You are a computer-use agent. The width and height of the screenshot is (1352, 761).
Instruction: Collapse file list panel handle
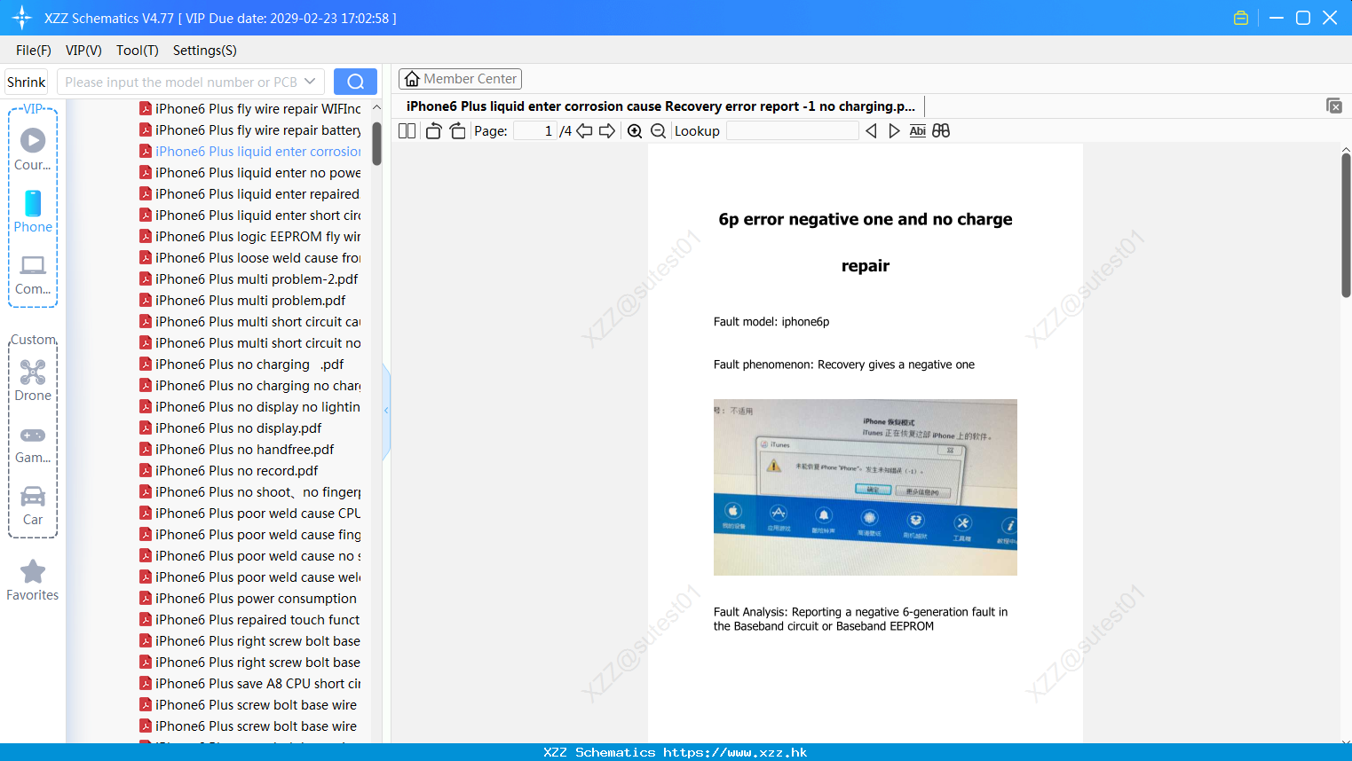pyautogui.click(x=386, y=411)
